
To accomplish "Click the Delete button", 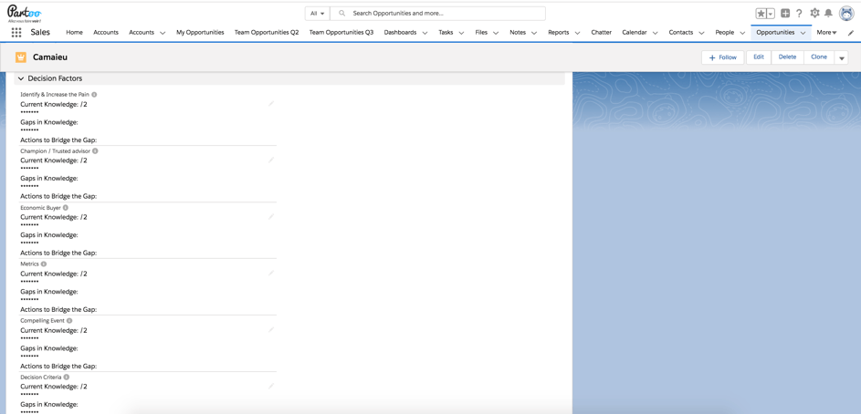I will 787,57.
